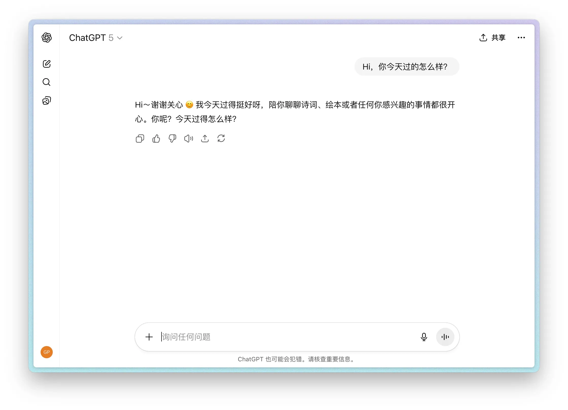The width and height of the screenshot is (568, 410).
Task: Click the ChatGPT logo in the sidebar
Action: [x=47, y=38]
